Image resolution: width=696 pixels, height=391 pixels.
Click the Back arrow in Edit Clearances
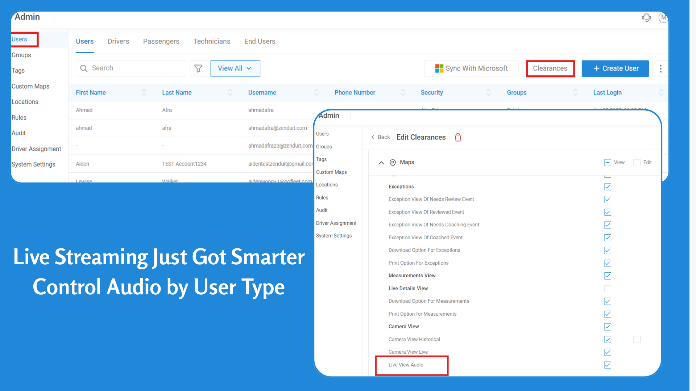373,137
